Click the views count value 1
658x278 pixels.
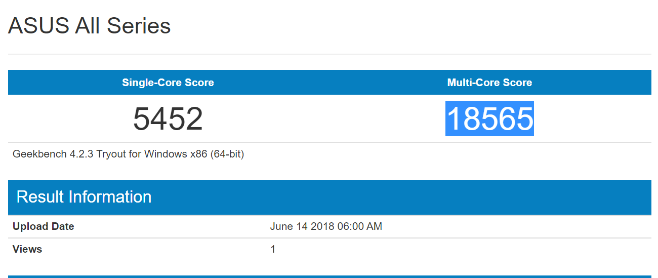point(273,249)
